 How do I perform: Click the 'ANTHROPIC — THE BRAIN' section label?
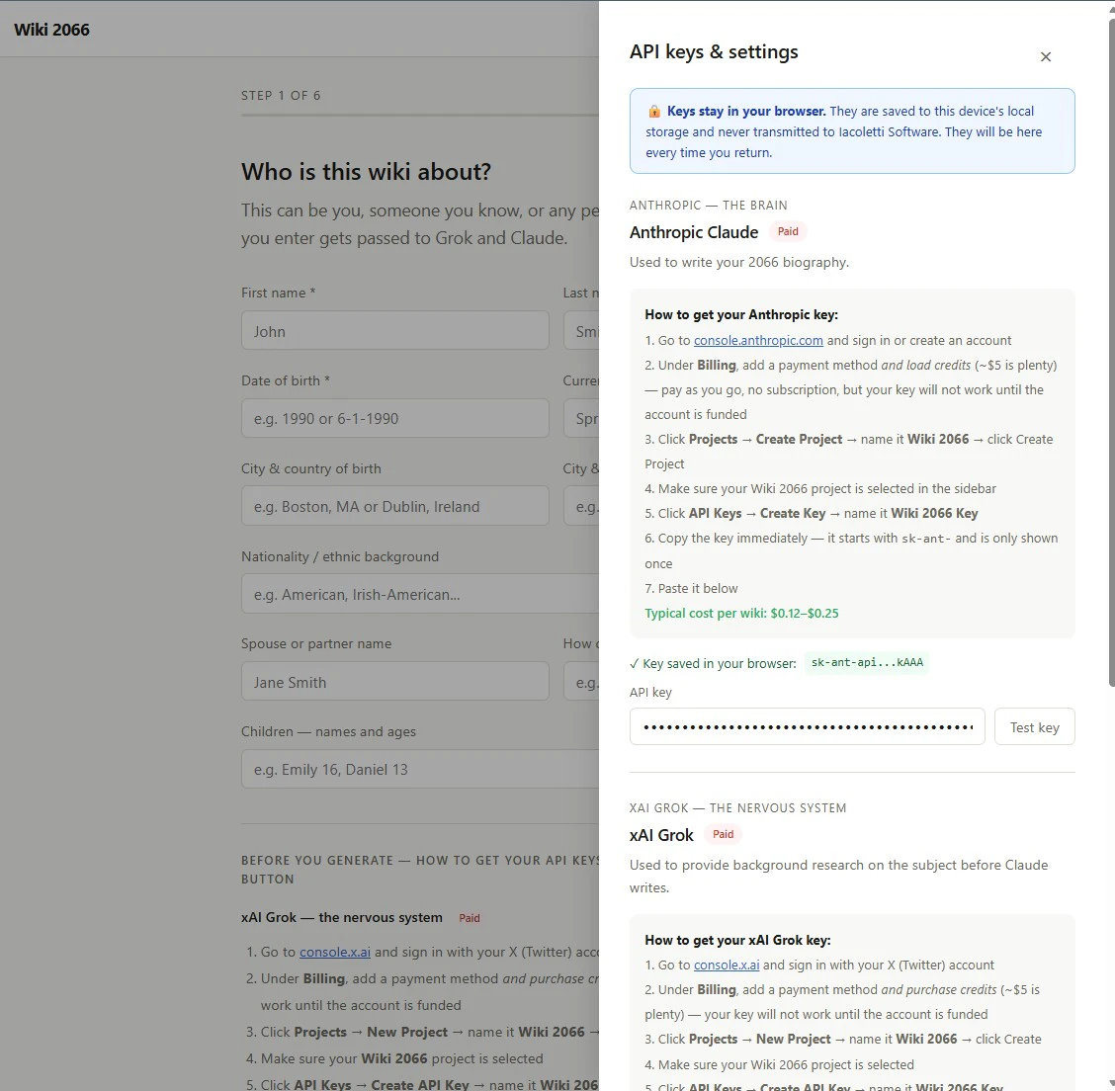coord(709,206)
